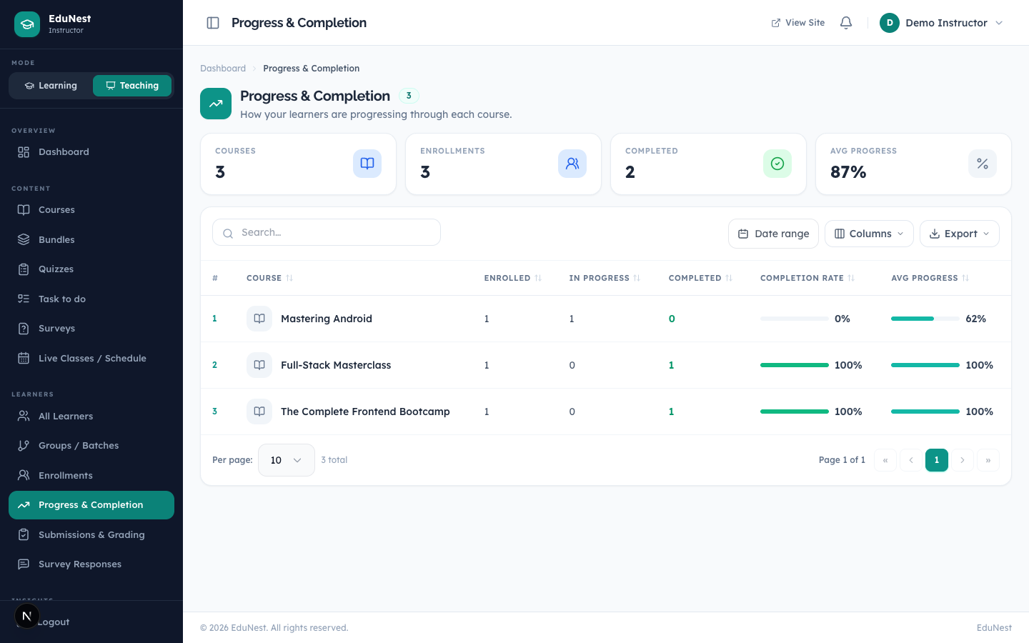
Task: Open Submissions & Grading in the sidebar
Action: tap(91, 535)
